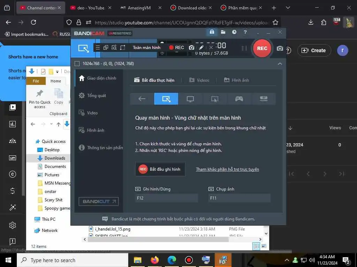Click the find window icon on floating toolbar
The height and width of the screenshot is (267, 357).
click(114, 47)
